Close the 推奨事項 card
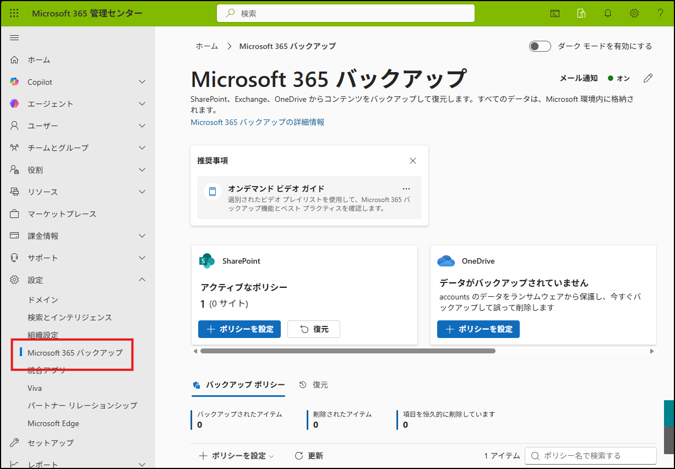 pos(413,161)
